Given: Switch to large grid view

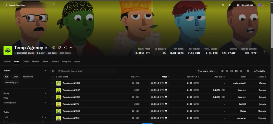Looking at the screenshot, I should tap(222, 71).
